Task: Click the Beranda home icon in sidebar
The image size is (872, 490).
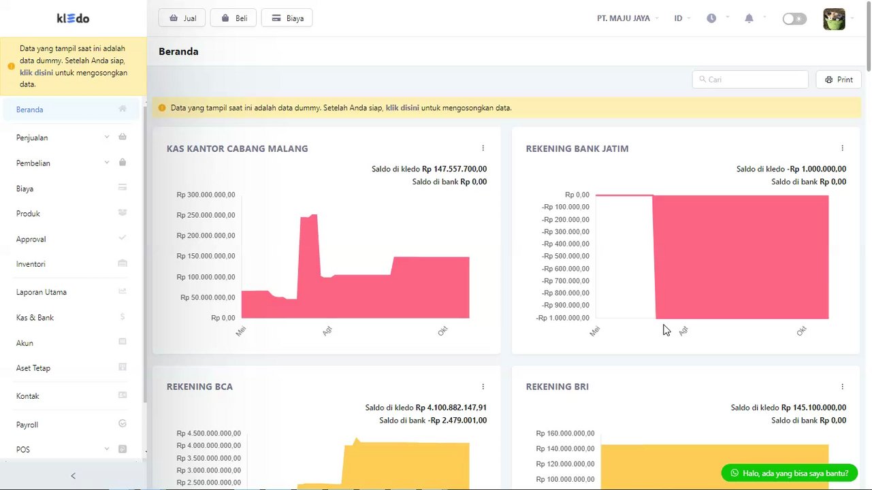Action: coord(123,109)
